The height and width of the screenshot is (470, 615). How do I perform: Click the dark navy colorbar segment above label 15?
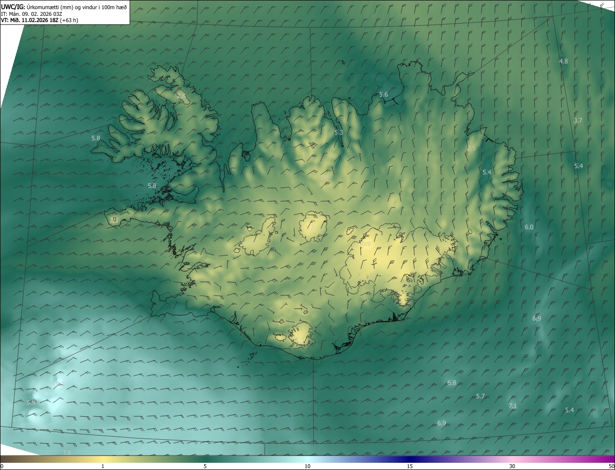(410, 459)
